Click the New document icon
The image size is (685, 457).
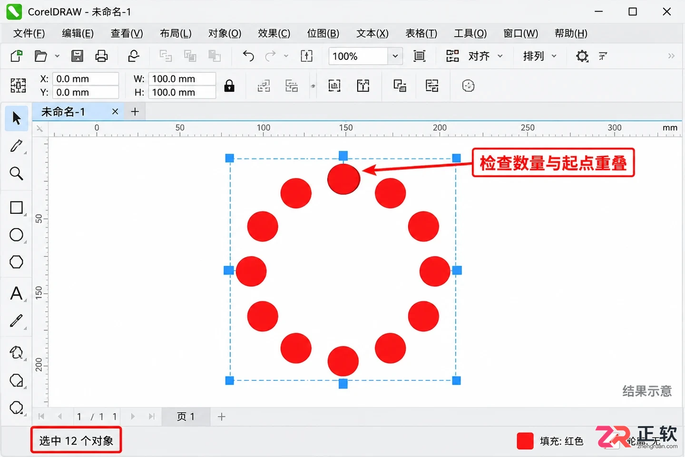coord(17,56)
